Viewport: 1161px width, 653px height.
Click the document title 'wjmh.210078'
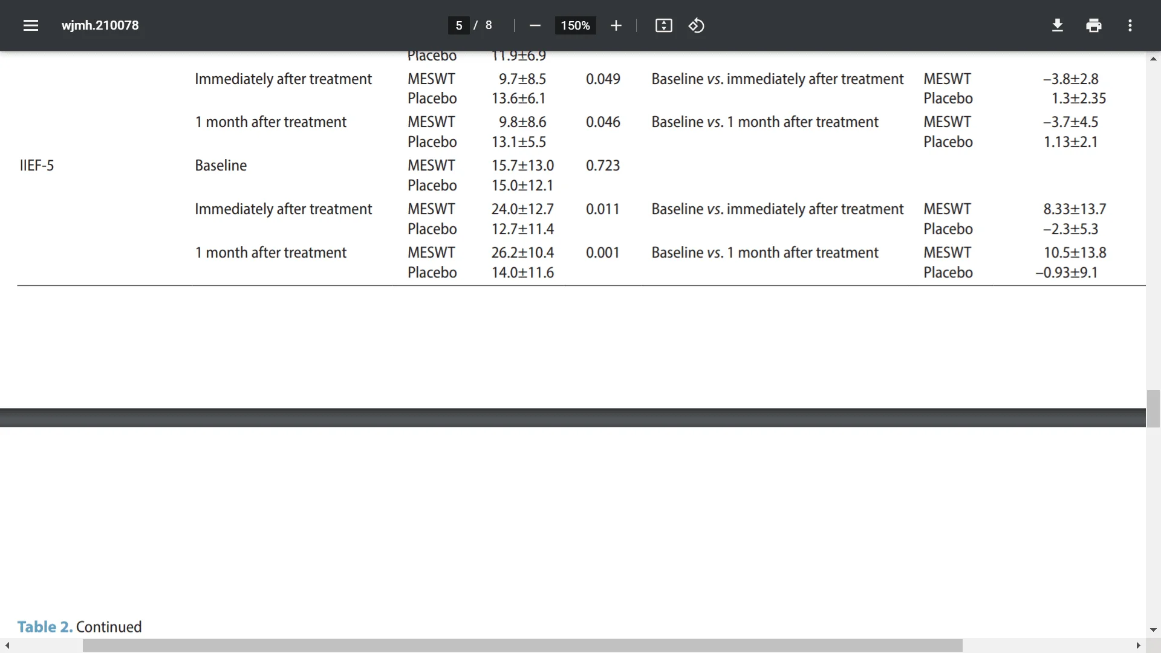pos(100,25)
